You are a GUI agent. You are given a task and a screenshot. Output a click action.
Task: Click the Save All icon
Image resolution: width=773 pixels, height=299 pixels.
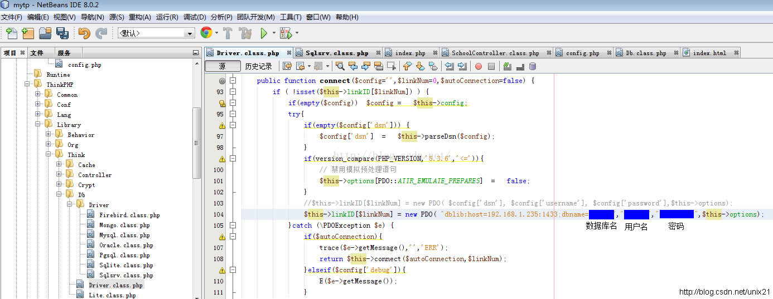tap(62, 33)
